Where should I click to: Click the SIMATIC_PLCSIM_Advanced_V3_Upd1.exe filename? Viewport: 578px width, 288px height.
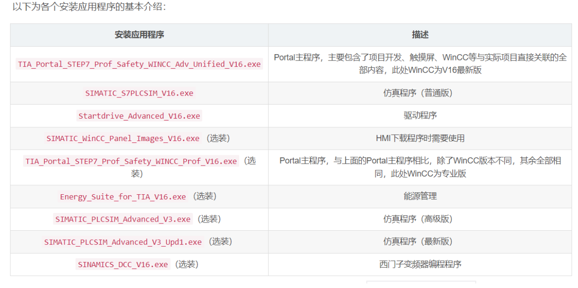coord(123,242)
